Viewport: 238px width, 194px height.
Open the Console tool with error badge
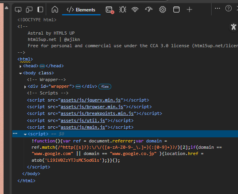click(110, 10)
